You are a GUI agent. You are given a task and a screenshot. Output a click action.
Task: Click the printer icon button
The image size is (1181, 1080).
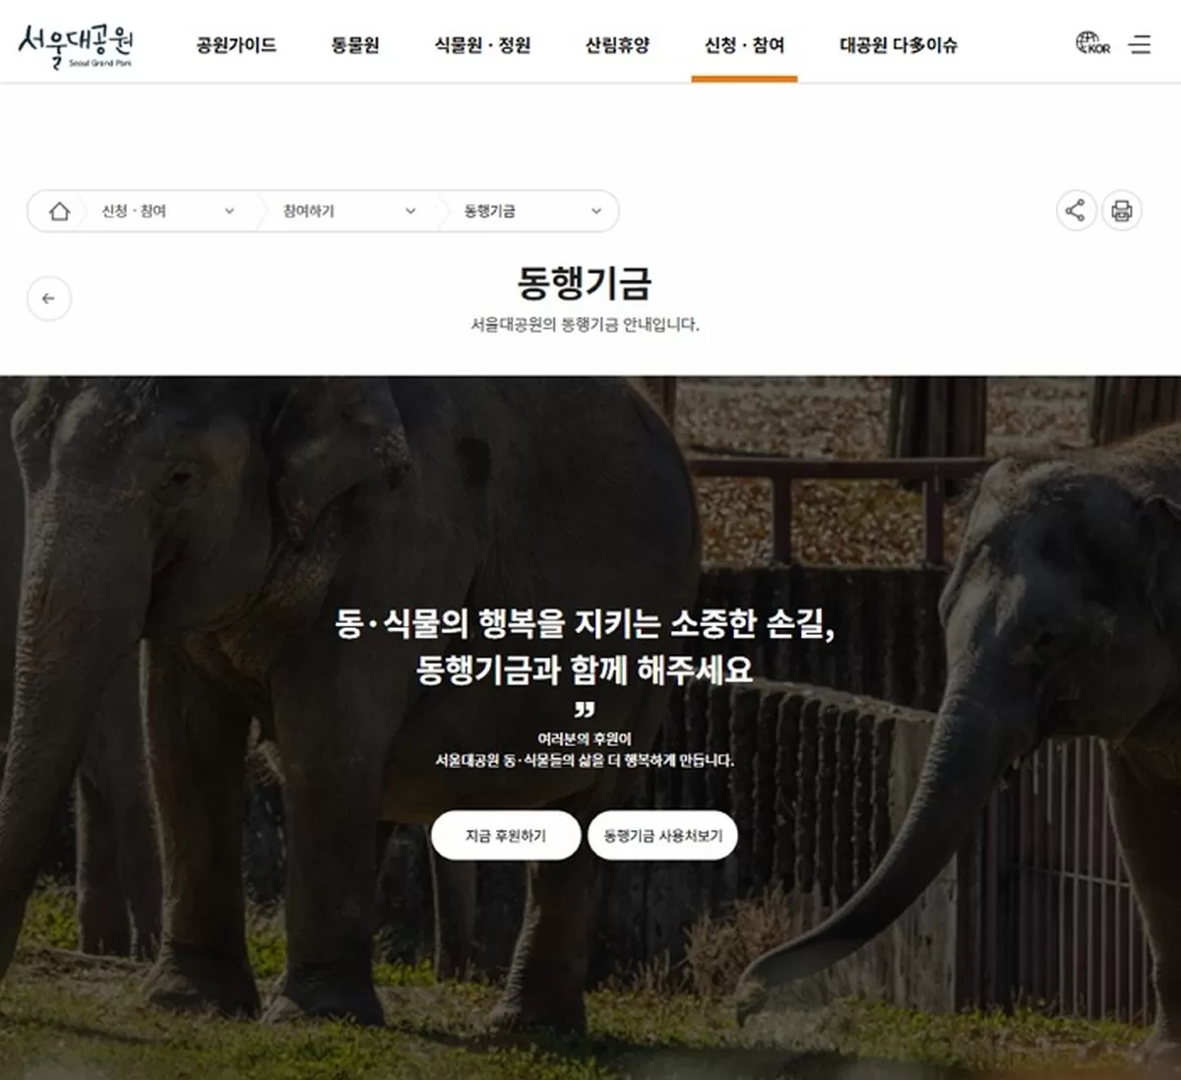pos(1122,211)
